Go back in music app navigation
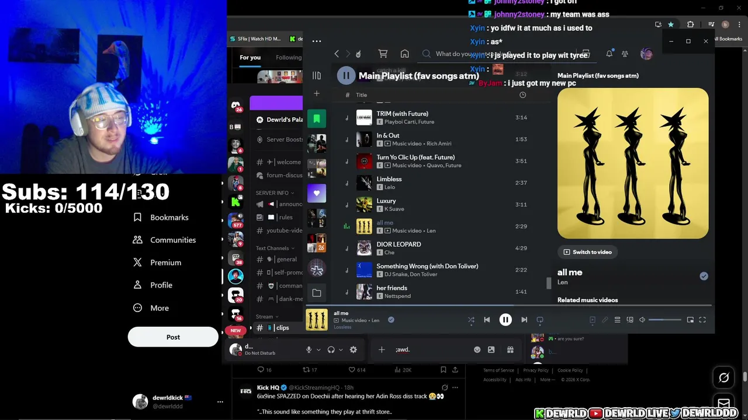This screenshot has width=748, height=420. (x=337, y=54)
